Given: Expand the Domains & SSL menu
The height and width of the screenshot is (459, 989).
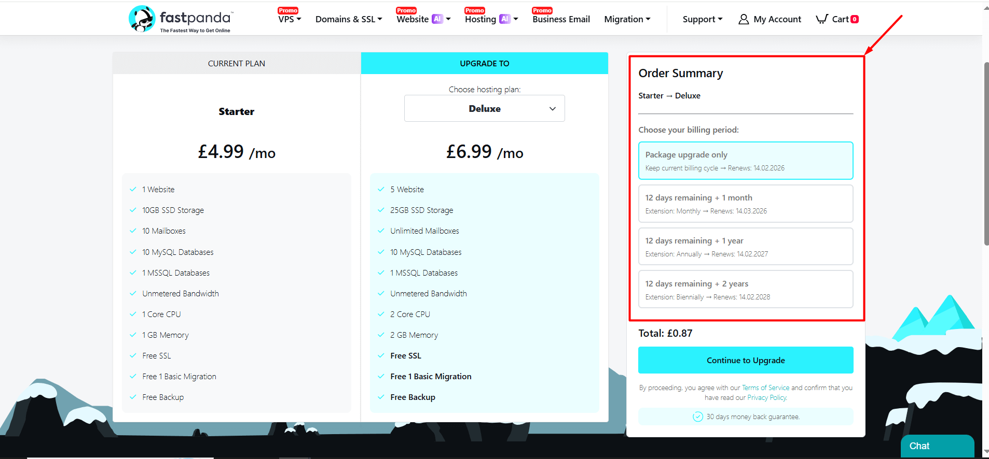Looking at the screenshot, I should point(349,19).
